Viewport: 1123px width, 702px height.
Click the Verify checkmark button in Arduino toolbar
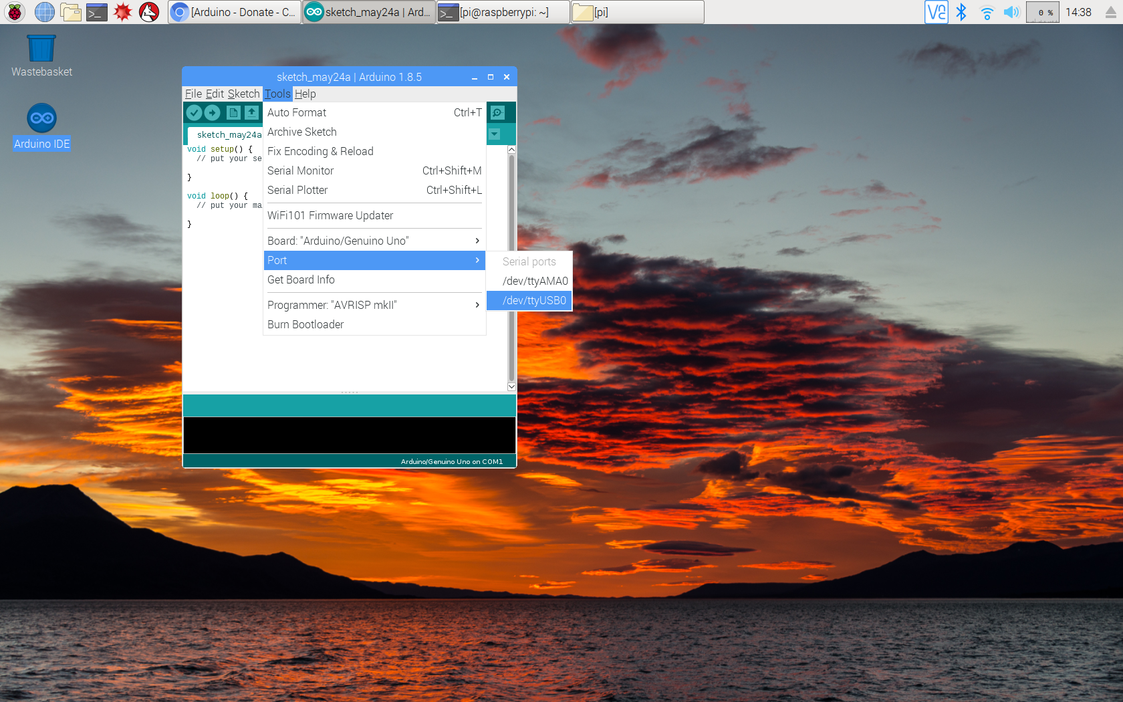click(194, 113)
